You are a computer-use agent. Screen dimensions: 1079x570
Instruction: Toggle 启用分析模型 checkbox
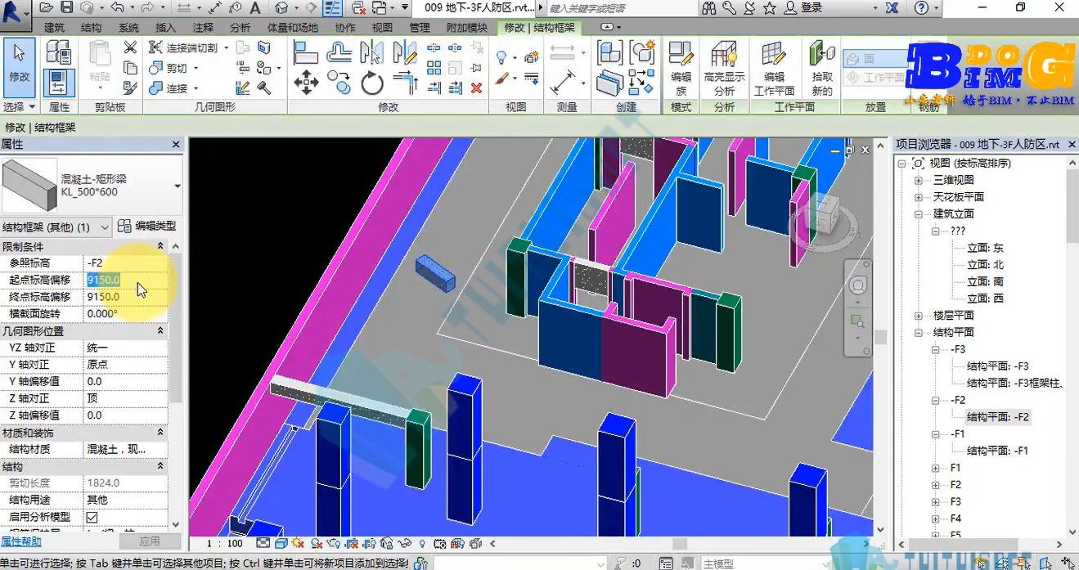92,517
